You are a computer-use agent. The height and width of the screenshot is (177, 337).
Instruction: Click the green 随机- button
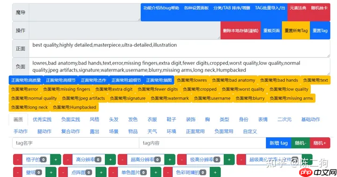pyautogui.click(x=300, y=143)
